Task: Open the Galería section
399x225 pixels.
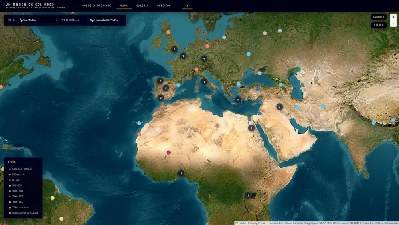Action: coord(142,6)
